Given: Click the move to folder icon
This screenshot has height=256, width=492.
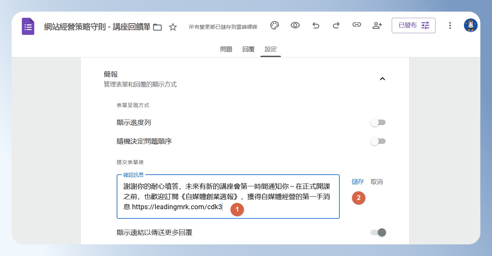Looking at the screenshot, I should click(x=157, y=27).
